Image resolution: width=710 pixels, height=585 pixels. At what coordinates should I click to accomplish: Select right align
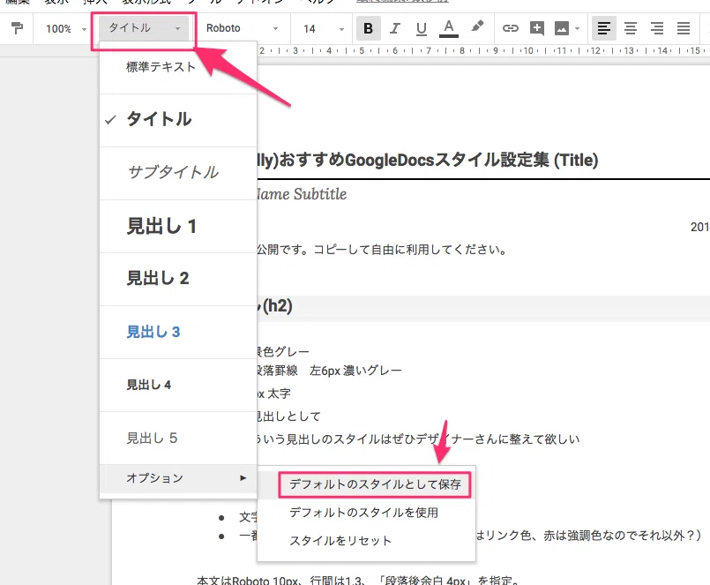point(657,28)
